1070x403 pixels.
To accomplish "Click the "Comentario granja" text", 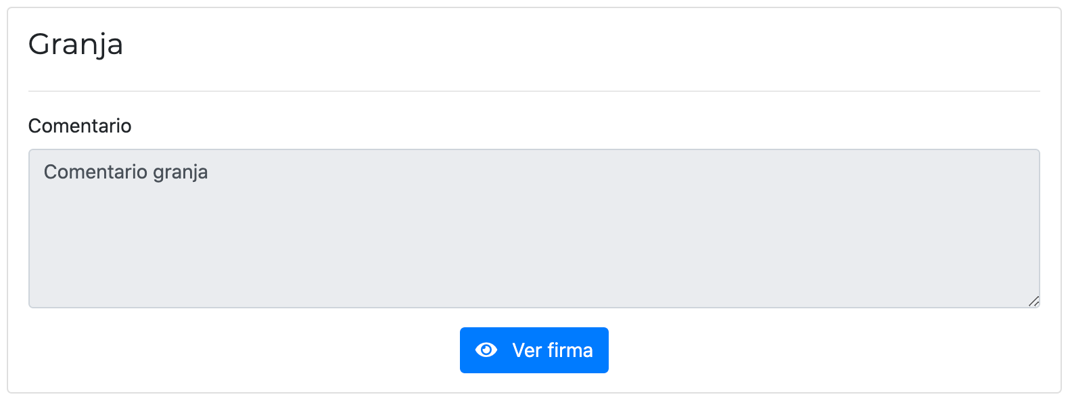I will click(126, 172).
